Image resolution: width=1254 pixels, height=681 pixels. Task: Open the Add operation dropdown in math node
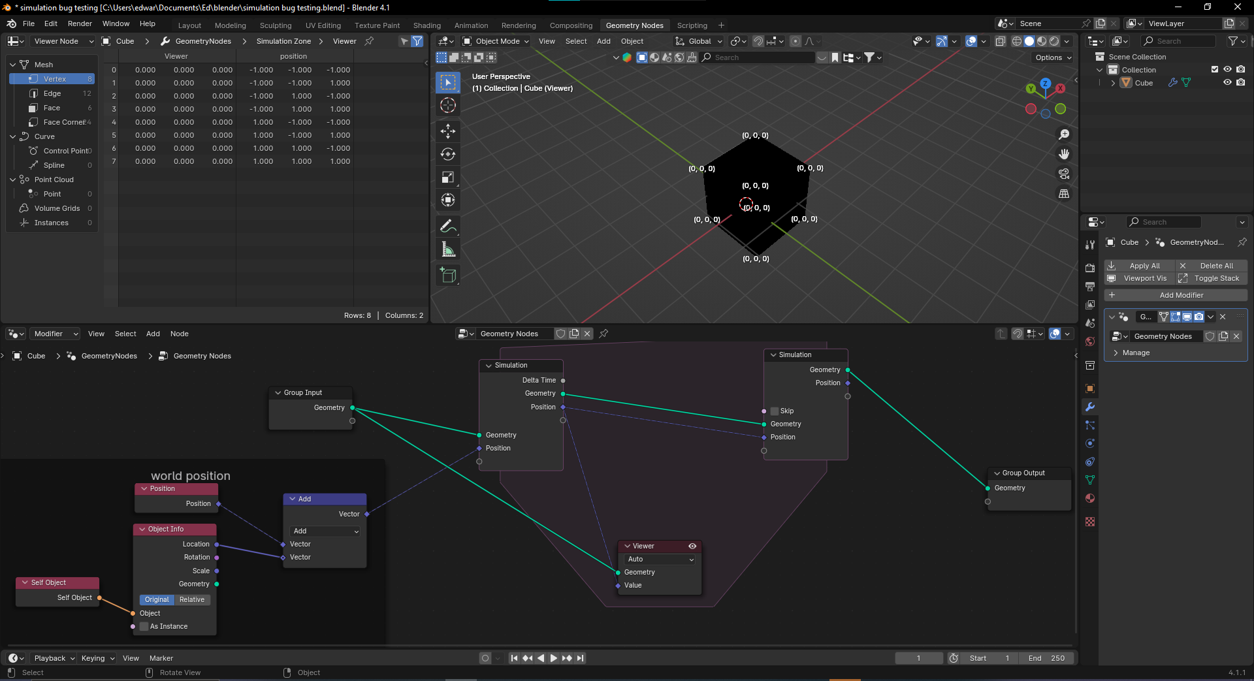pyautogui.click(x=325, y=531)
